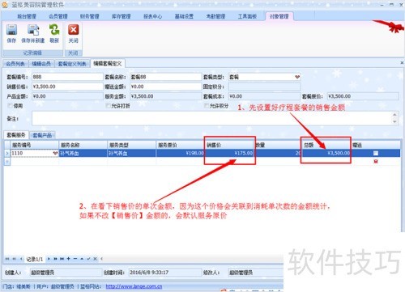Go to first record in navigator
This screenshot has height=292, width=405.
coord(7,259)
